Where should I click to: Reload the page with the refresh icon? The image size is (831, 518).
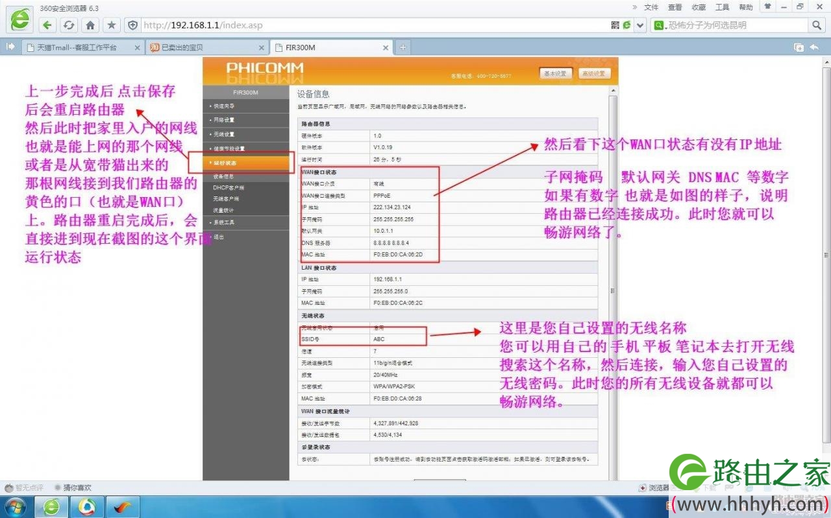[x=69, y=25]
